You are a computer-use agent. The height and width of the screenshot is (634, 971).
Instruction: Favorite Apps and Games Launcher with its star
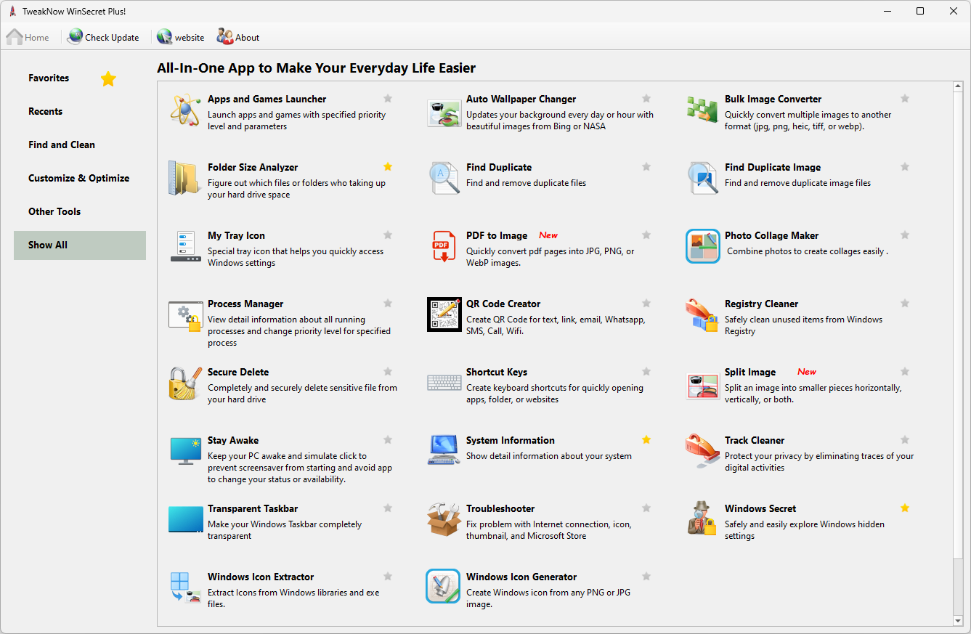coord(388,99)
